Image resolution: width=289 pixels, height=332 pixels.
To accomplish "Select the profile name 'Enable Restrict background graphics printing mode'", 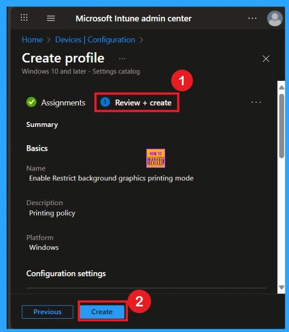I will point(111,178).
